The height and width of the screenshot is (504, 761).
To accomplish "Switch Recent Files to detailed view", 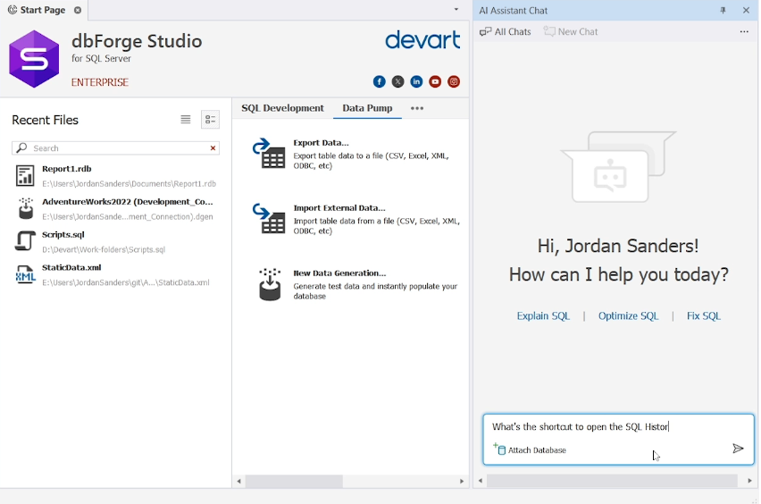I will [x=210, y=120].
